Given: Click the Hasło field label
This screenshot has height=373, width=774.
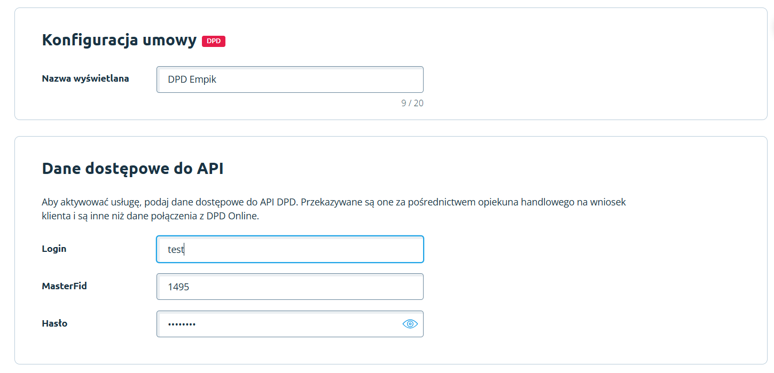Looking at the screenshot, I should tap(54, 323).
